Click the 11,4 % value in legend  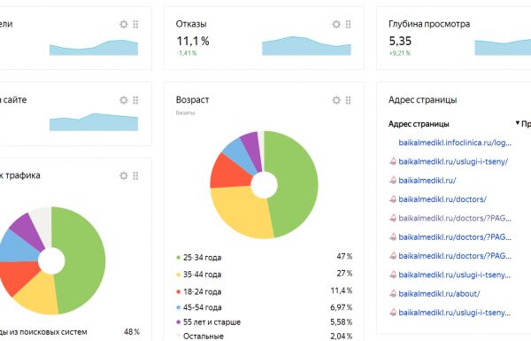pos(342,291)
